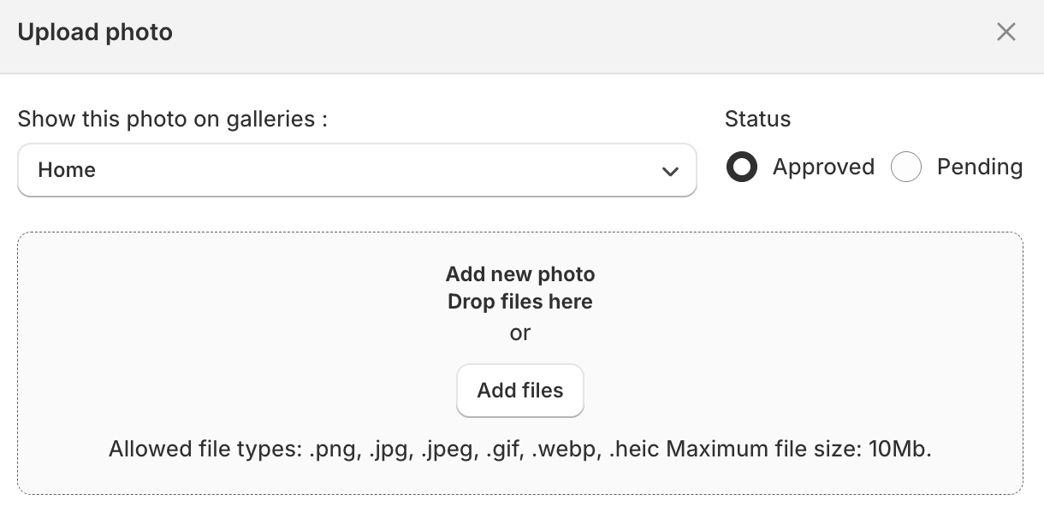
Task: Click the 'Add new photo' heading
Action: (520, 274)
